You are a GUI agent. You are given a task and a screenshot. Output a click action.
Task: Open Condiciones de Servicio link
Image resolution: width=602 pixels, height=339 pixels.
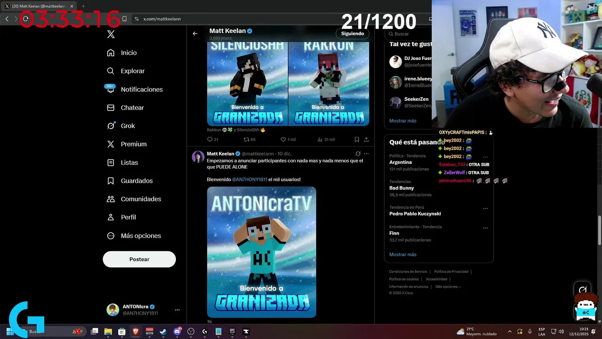pyautogui.click(x=408, y=272)
